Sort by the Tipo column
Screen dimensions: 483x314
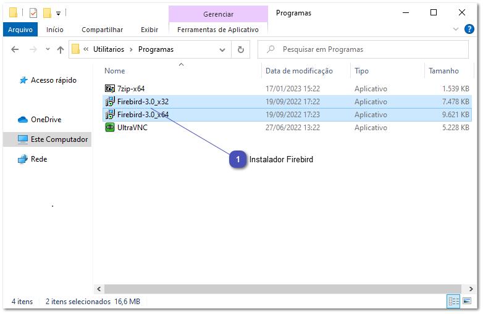coord(361,71)
